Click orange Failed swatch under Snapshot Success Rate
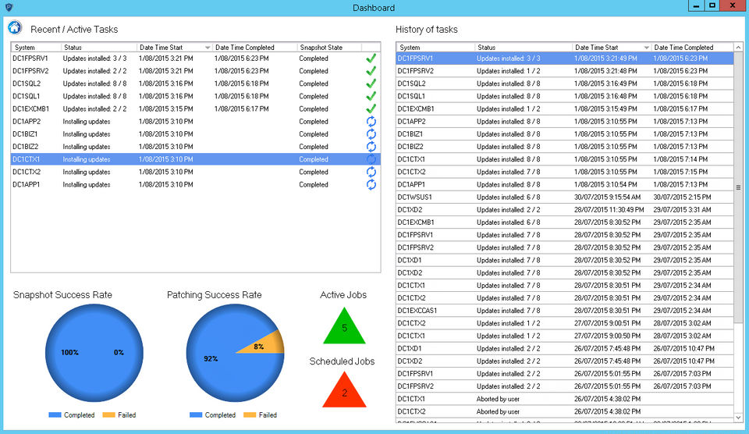 point(109,415)
